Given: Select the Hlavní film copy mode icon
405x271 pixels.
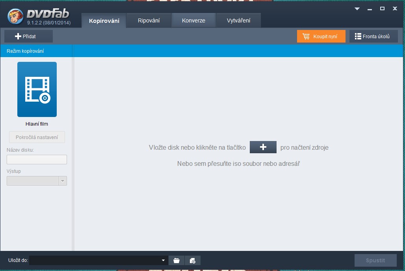Looking at the screenshot, I should click(x=37, y=89).
